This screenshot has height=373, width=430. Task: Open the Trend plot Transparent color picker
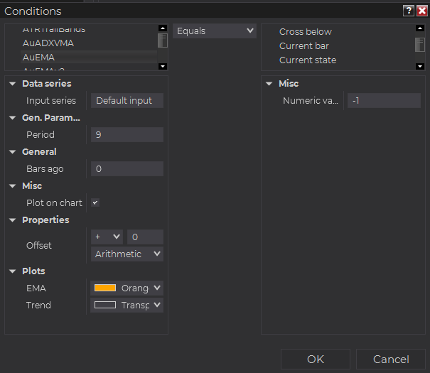127,305
